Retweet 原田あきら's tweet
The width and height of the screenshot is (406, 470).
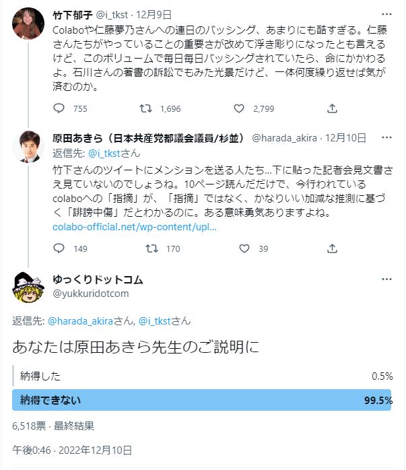click(x=152, y=248)
